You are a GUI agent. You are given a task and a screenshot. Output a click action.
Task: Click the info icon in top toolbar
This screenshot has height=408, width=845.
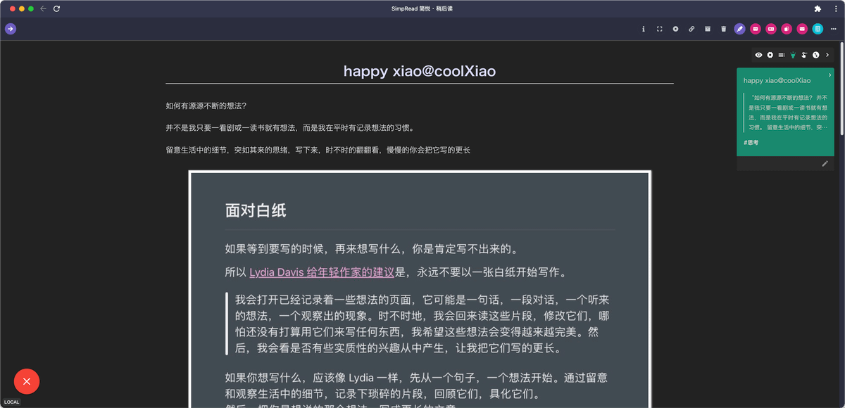tap(644, 29)
